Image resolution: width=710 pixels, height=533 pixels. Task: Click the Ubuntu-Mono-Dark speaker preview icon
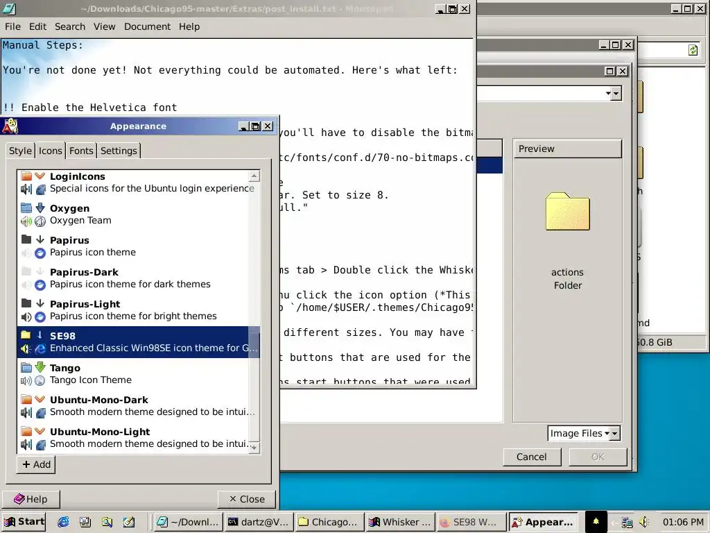(x=26, y=412)
